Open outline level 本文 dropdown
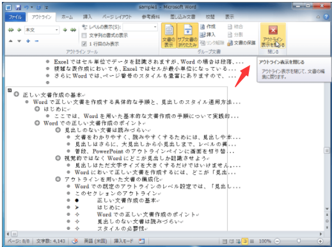The width and height of the screenshot is (332, 247). [56, 30]
